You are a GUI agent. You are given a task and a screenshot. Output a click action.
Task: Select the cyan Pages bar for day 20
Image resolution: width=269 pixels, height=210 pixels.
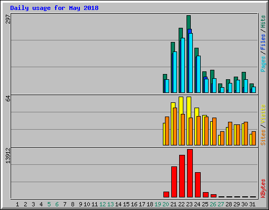point(167,86)
